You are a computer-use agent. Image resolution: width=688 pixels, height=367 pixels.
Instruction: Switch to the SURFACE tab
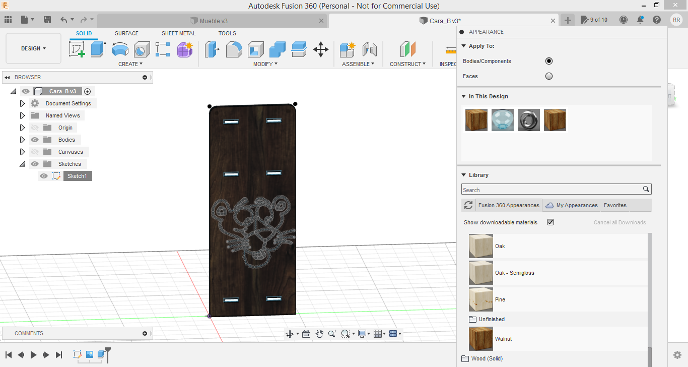click(x=126, y=33)
